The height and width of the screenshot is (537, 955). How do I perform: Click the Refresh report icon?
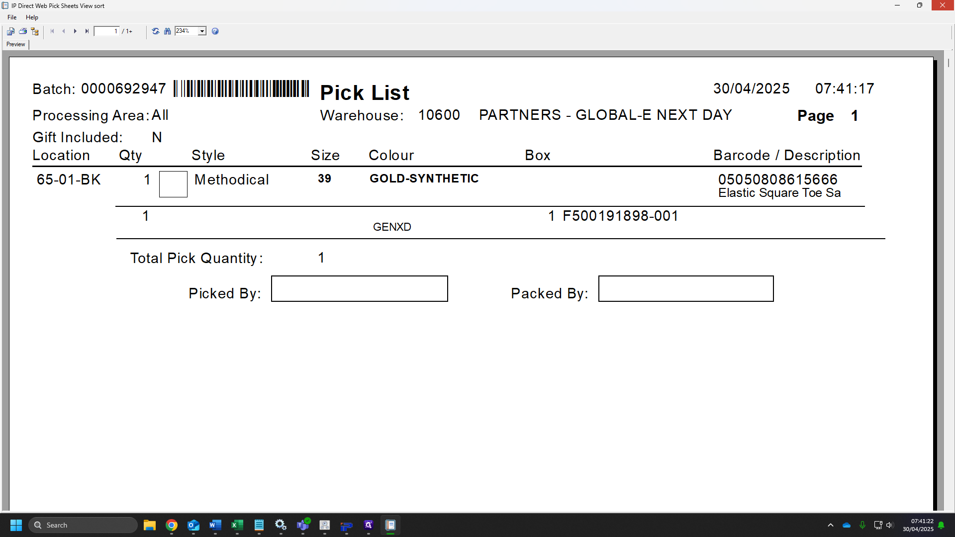[156, 31]
